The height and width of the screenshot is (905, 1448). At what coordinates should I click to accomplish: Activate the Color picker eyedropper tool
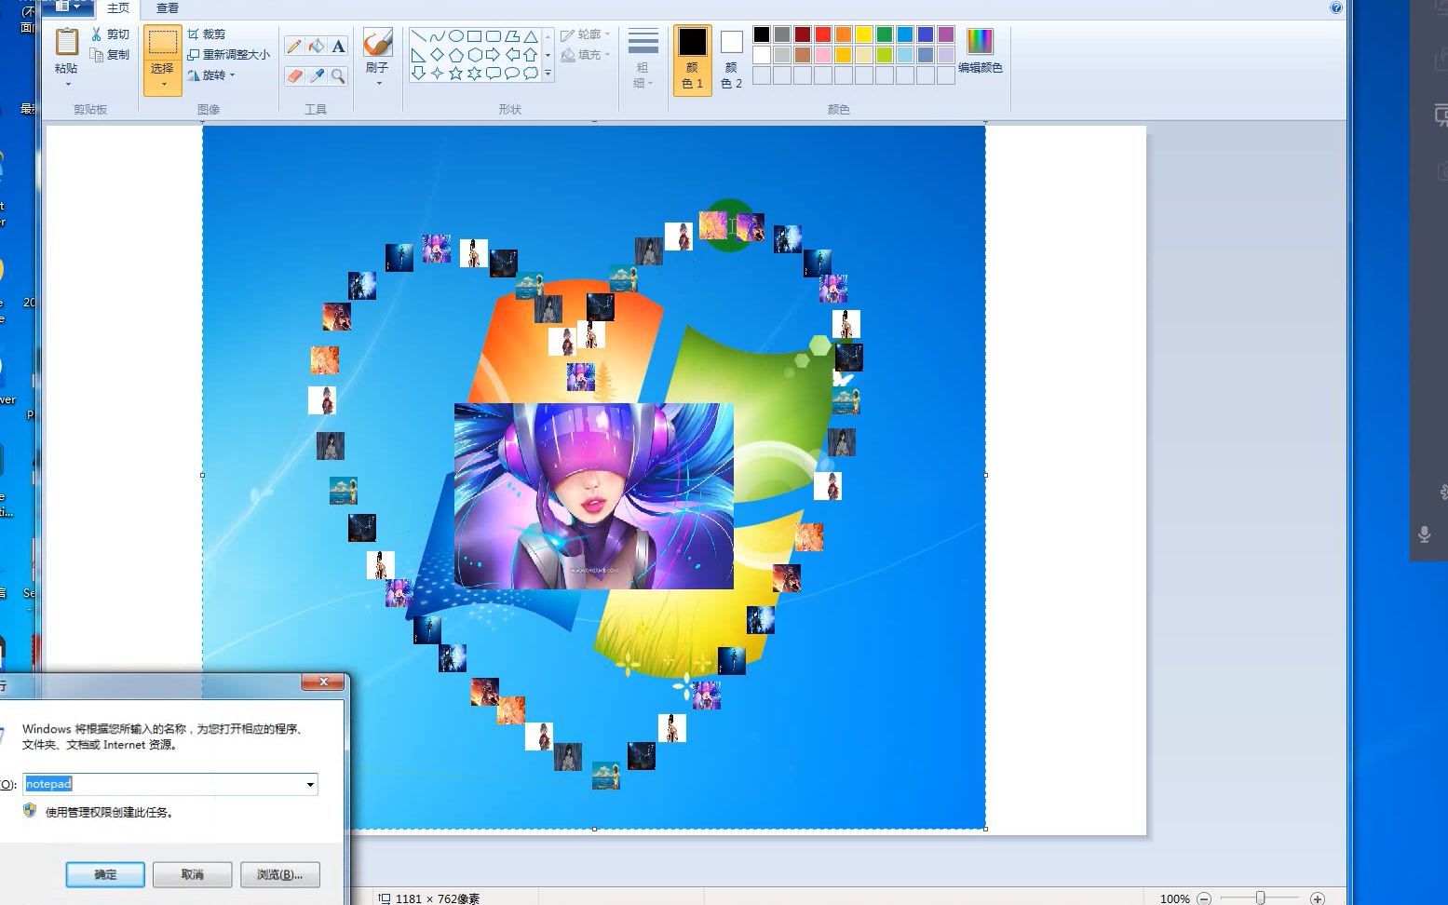(317, 75)
